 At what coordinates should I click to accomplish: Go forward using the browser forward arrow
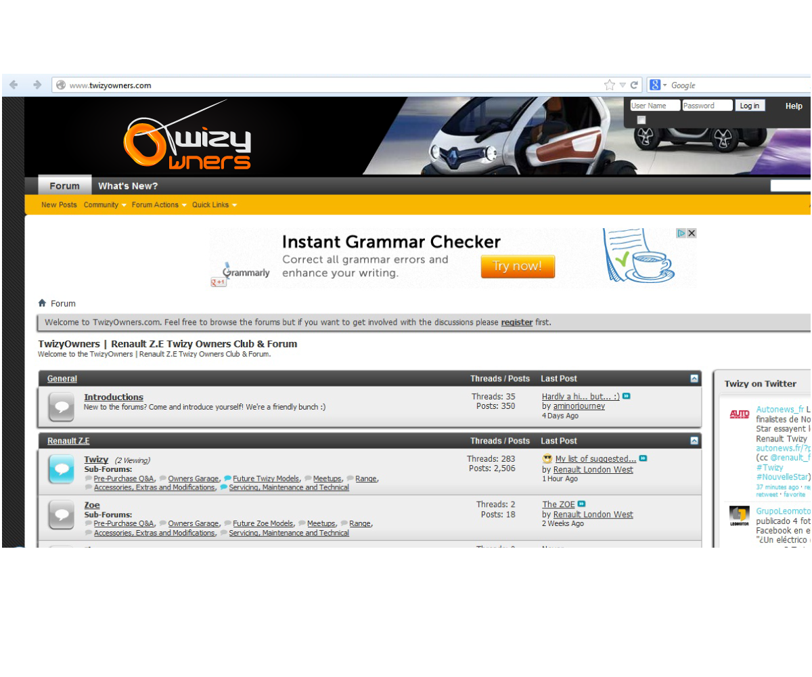coord(37,85)
